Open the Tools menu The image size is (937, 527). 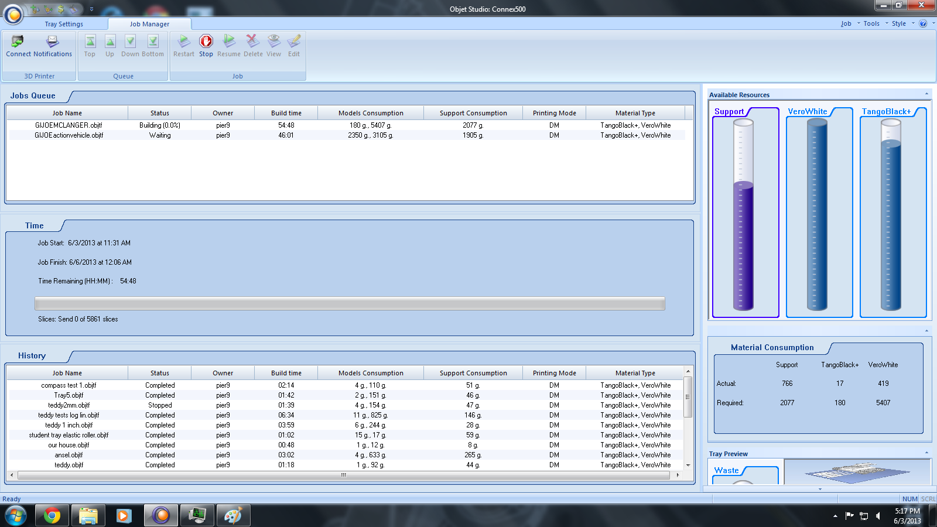[x=871, y=23]
